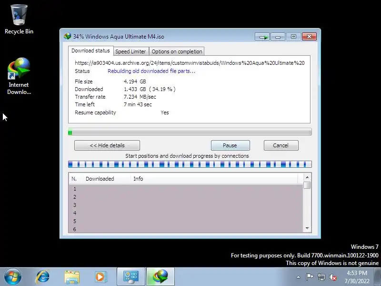381x286 pixels.
Task: Open the Speed Limiter tab
Action: [x=130, y=51]
